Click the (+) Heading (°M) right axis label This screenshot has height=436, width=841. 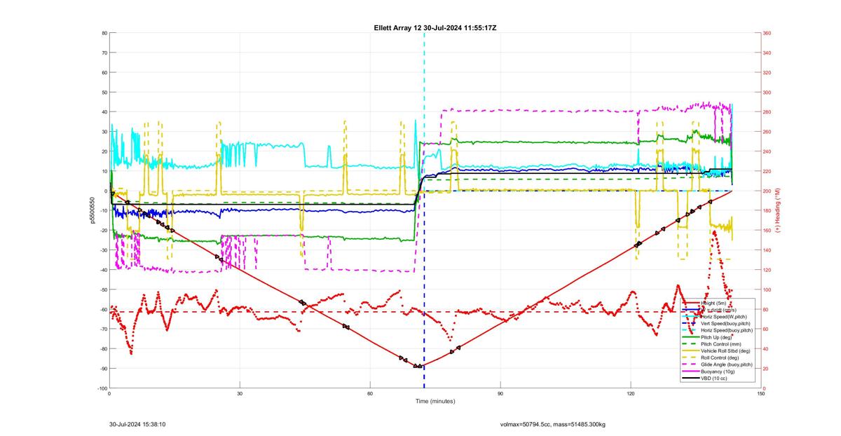click(x=778, y=210)
